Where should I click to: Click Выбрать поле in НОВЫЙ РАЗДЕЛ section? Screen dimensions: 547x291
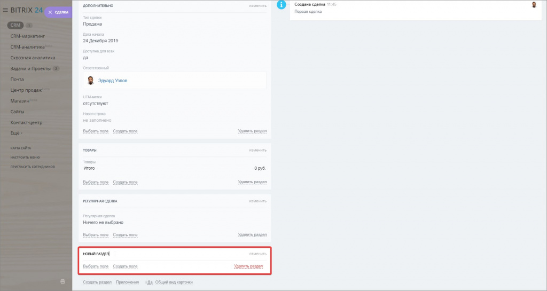pos(96,266)
